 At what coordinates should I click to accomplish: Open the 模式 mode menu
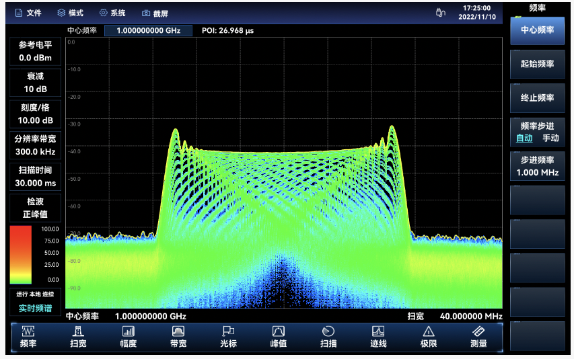pos(70,13)
